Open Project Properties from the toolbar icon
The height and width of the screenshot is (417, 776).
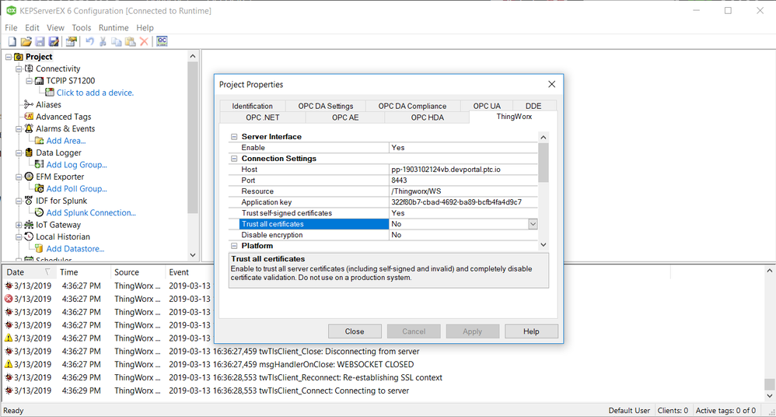(72, 41)
